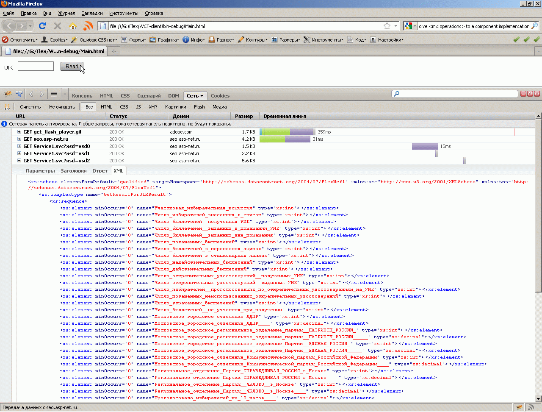Filter requests by Flash

pos(199,107)
